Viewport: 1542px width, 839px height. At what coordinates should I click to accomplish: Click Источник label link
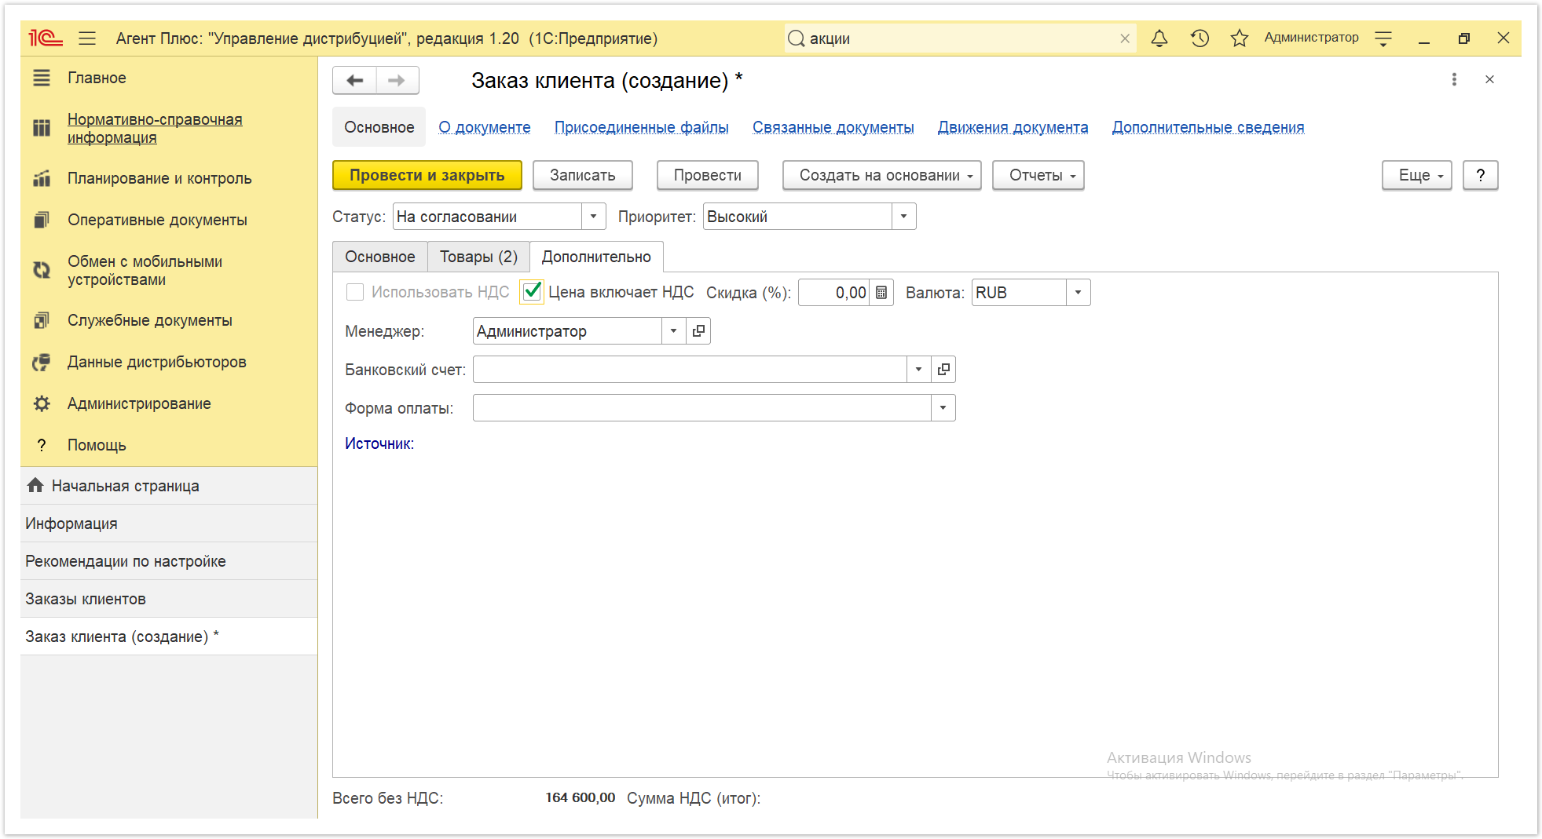click(379, 443)
